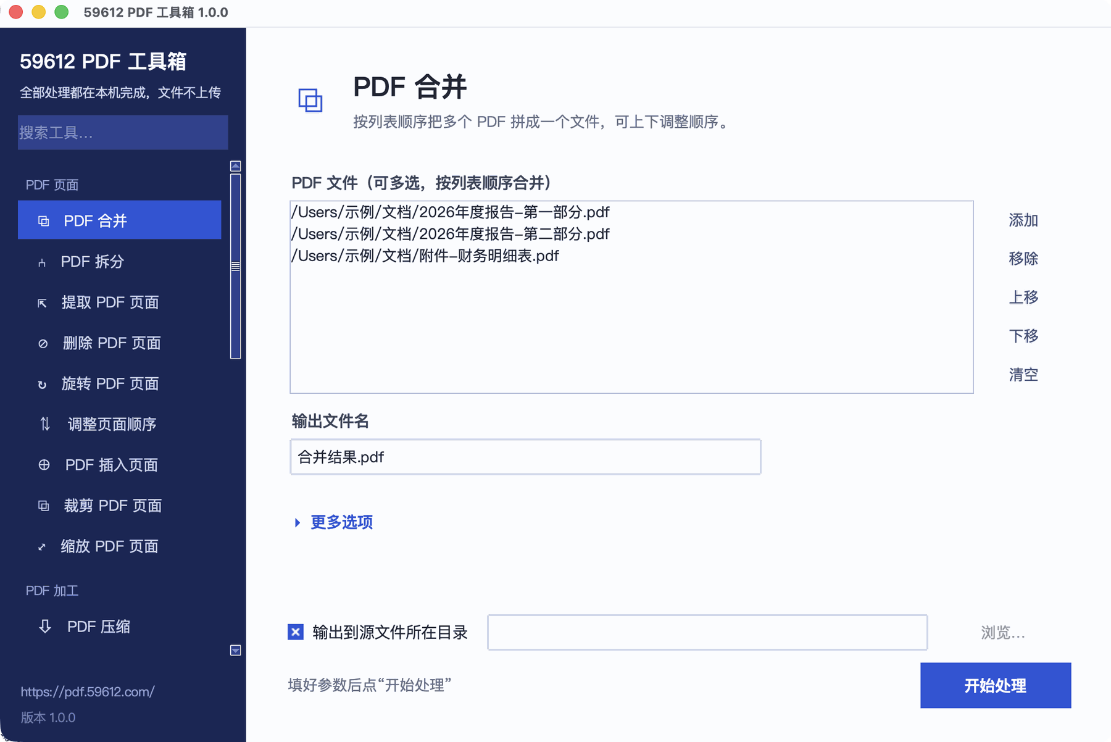Click the sidebar scroll-down arrow

235,650
